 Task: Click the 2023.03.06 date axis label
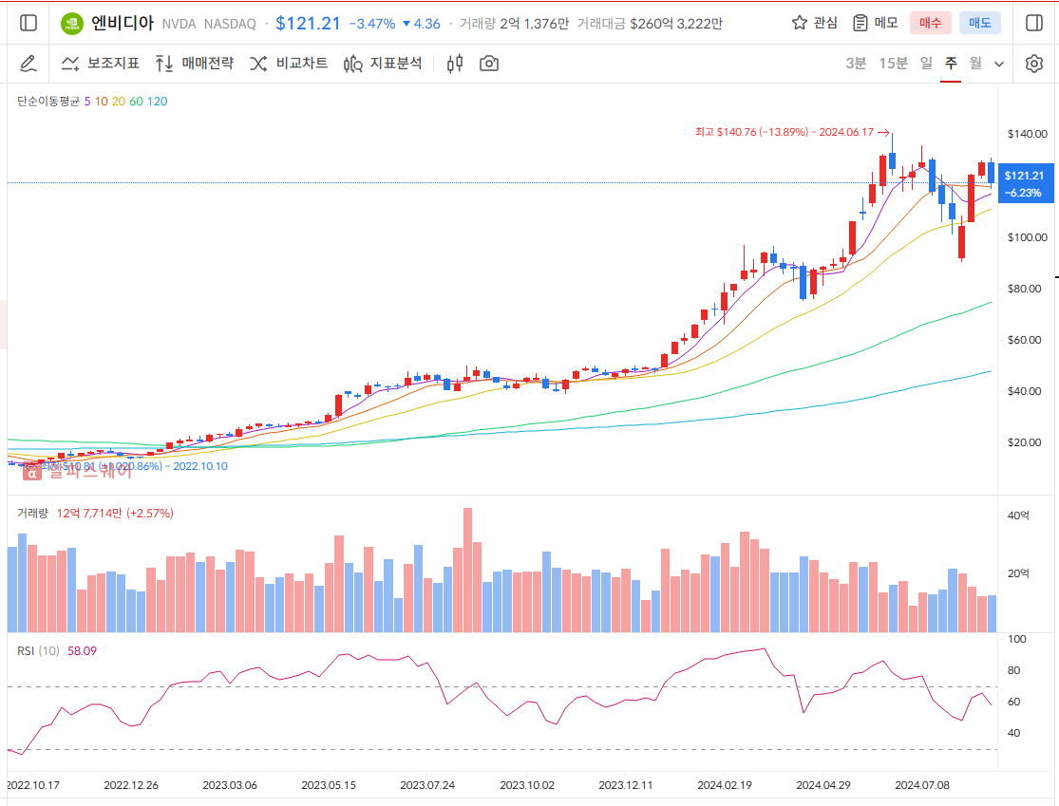coord(230,785)
